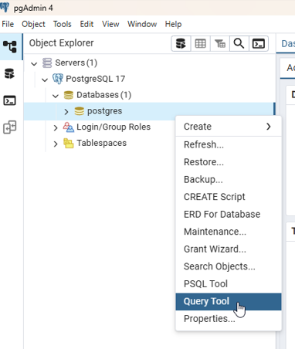Click the postgres database icon
This screenshot has height=349, width=295.
tap(79, 111)
